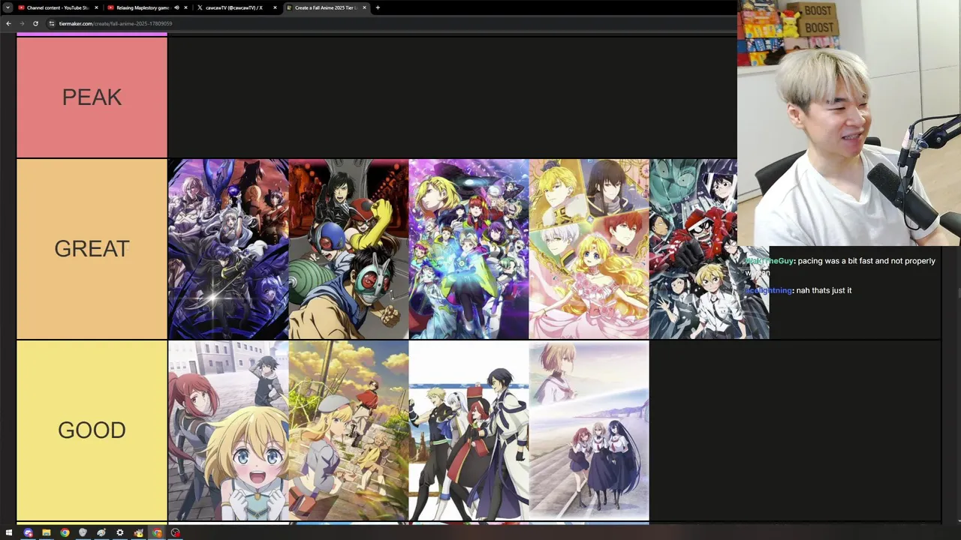Open active Chrome profile window in taskbar
This screenshot has height=540, width=961.
(x=157, y=532)
